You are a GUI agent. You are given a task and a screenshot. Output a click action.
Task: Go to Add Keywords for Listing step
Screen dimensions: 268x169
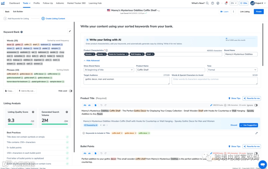[16, 18]
